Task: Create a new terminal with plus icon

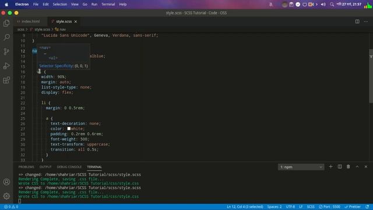Action: [330, 167]
